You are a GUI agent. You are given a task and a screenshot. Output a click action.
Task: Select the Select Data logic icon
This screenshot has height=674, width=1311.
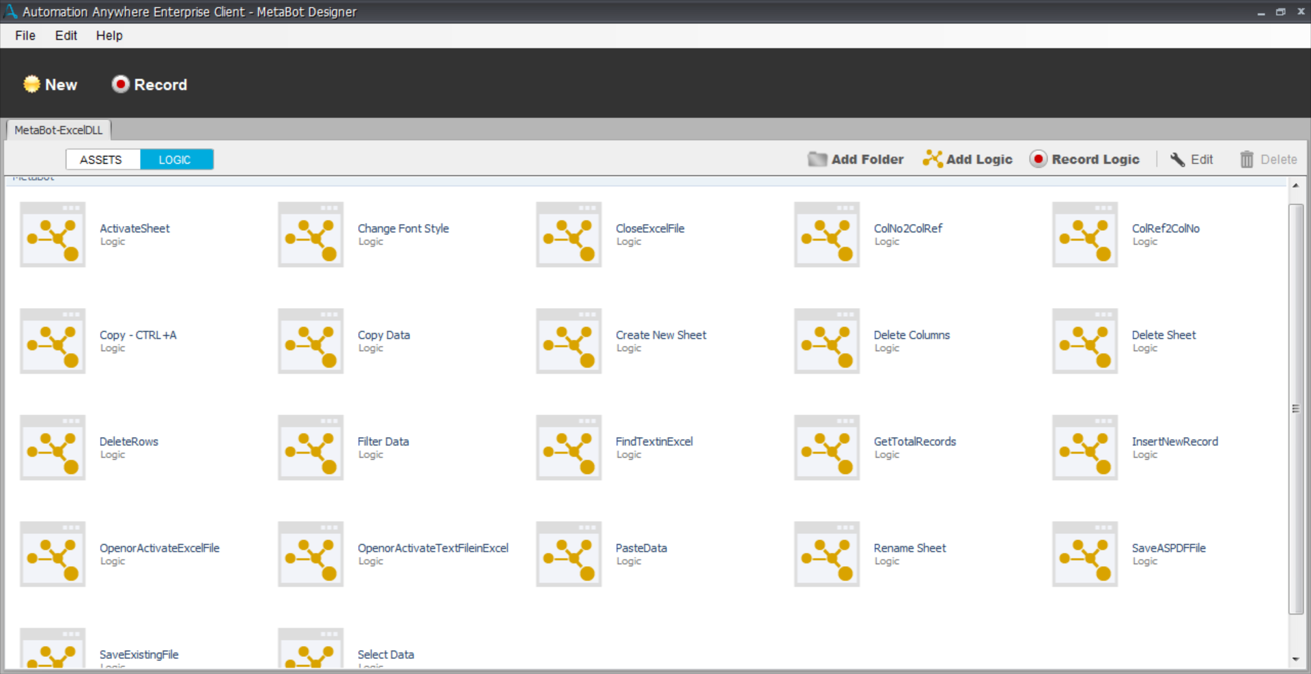tap(311, 648)
